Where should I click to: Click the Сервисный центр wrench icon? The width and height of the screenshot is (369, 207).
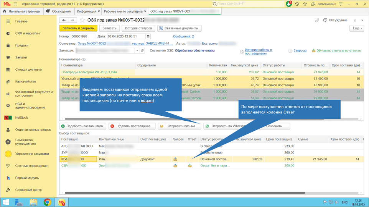point(8,190)
